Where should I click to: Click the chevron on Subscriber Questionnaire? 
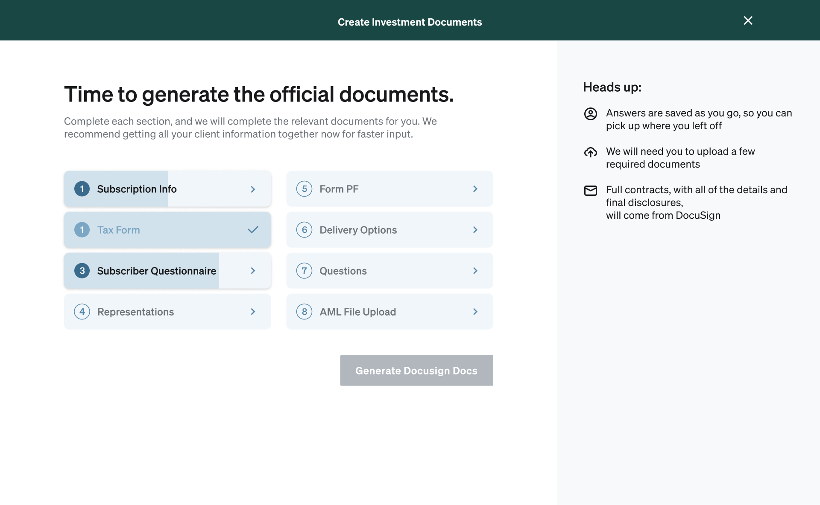(x=253, y=271)
